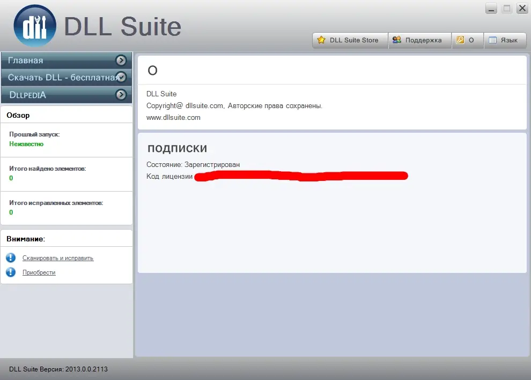Click the www.dllsuite.com address
This screenshot has width=531, height=380.
(x=173, y=118)
